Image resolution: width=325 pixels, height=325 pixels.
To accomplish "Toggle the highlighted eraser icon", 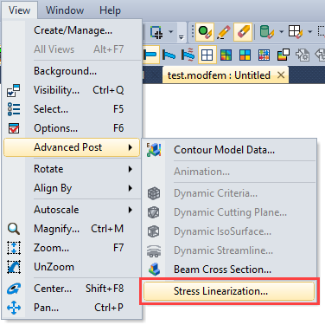I will pyautogui.click(x=243, y=32).
